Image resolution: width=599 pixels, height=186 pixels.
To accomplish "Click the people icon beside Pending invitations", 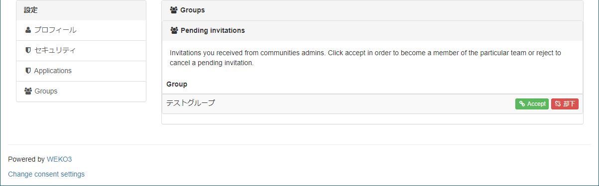I will click(x=174, y=30).
